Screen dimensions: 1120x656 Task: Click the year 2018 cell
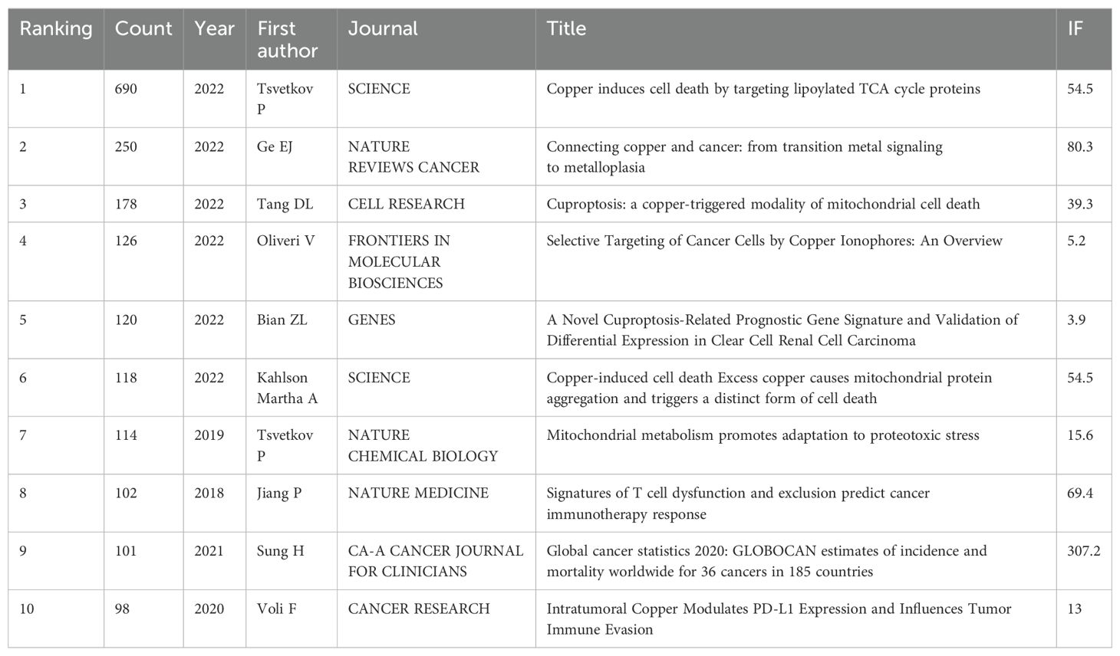(209, 493)
